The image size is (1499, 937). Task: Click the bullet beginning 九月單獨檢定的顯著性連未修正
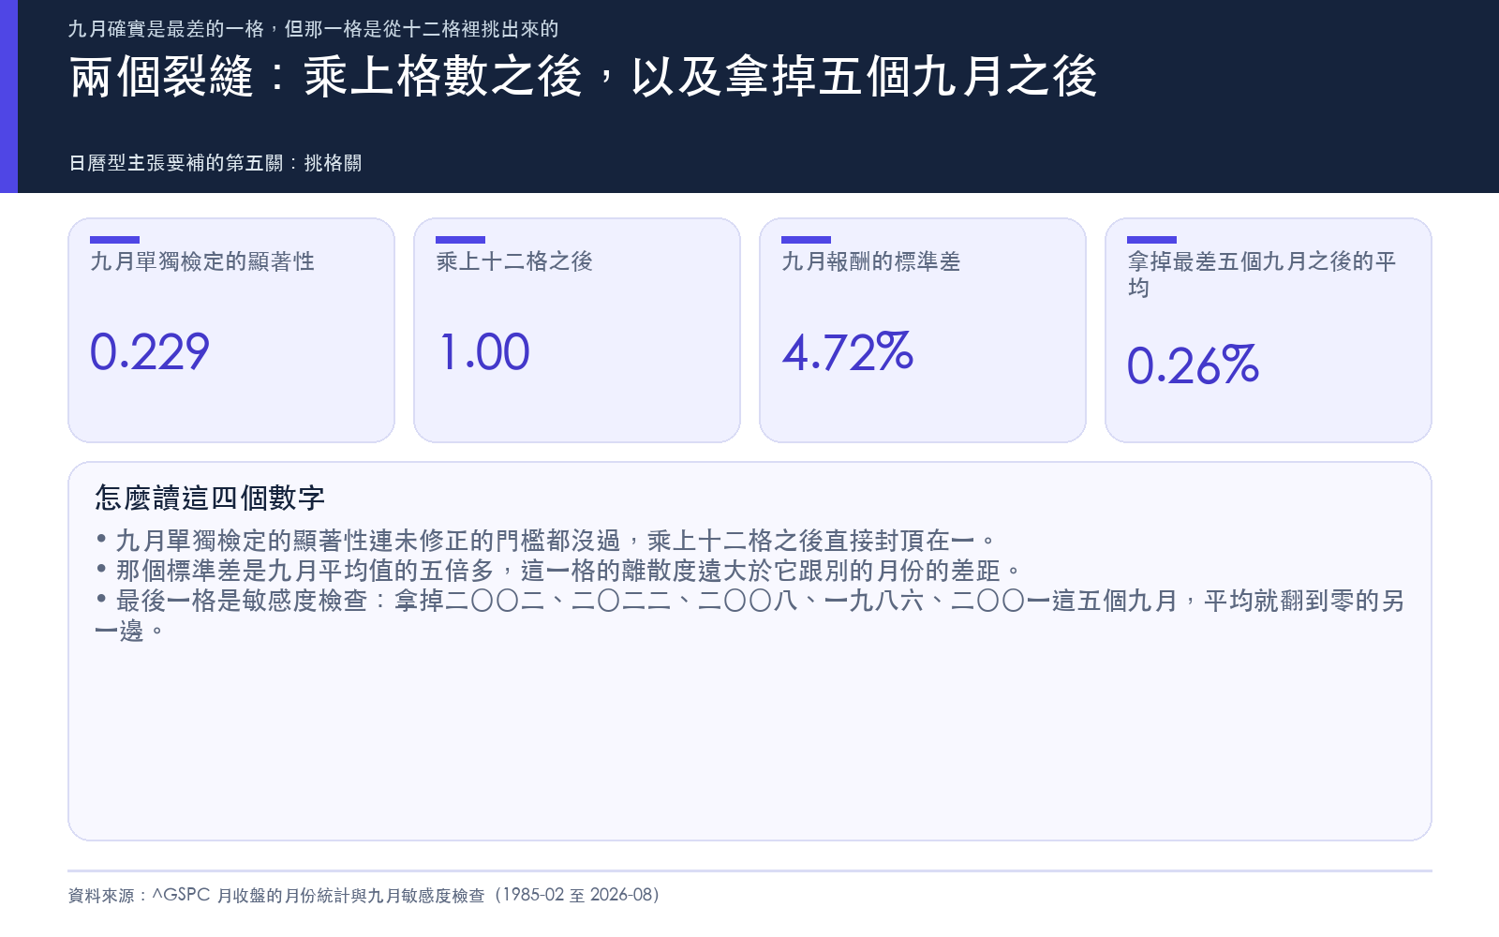[x=545, y=541]
